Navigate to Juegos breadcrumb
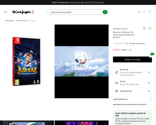This screenshot has width=156, height=125. [x=33, y=21]
